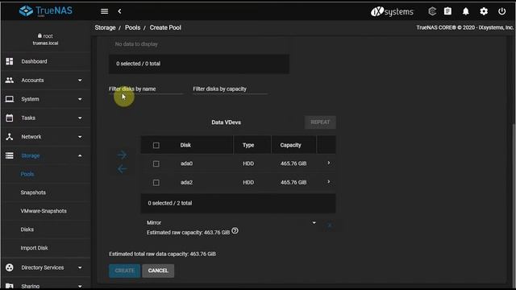Screen dimensions: 516x290
Task: Open Dashboard from the sidebar
Action: (x=34, y=61)
